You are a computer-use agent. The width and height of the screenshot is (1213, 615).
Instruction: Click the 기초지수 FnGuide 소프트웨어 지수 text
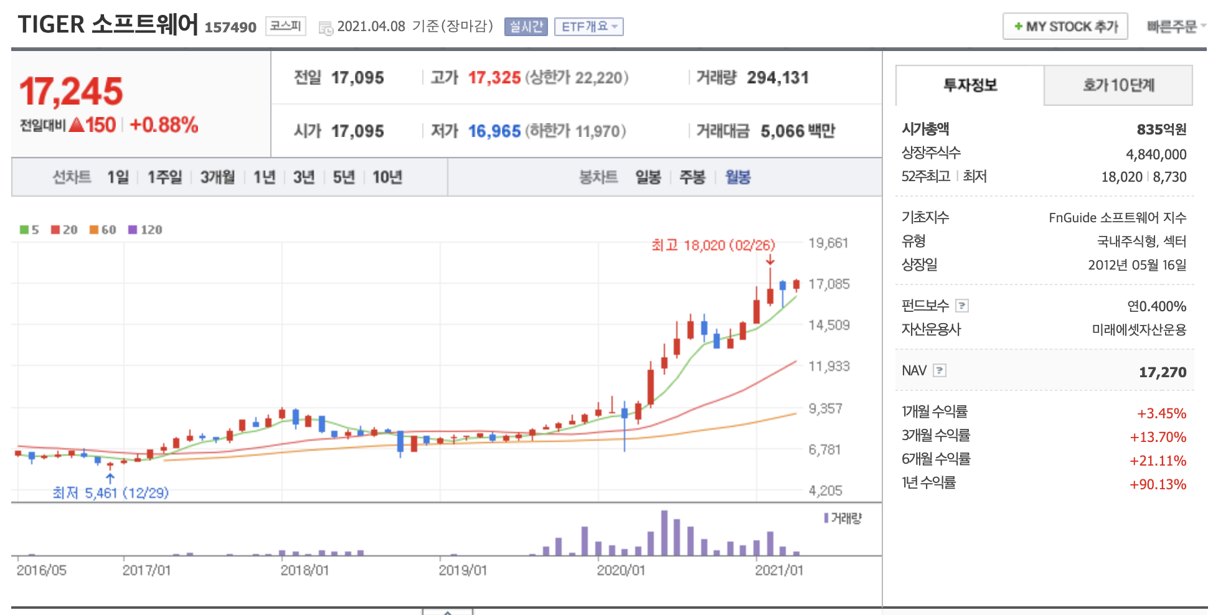click(x=1118, y=218)
